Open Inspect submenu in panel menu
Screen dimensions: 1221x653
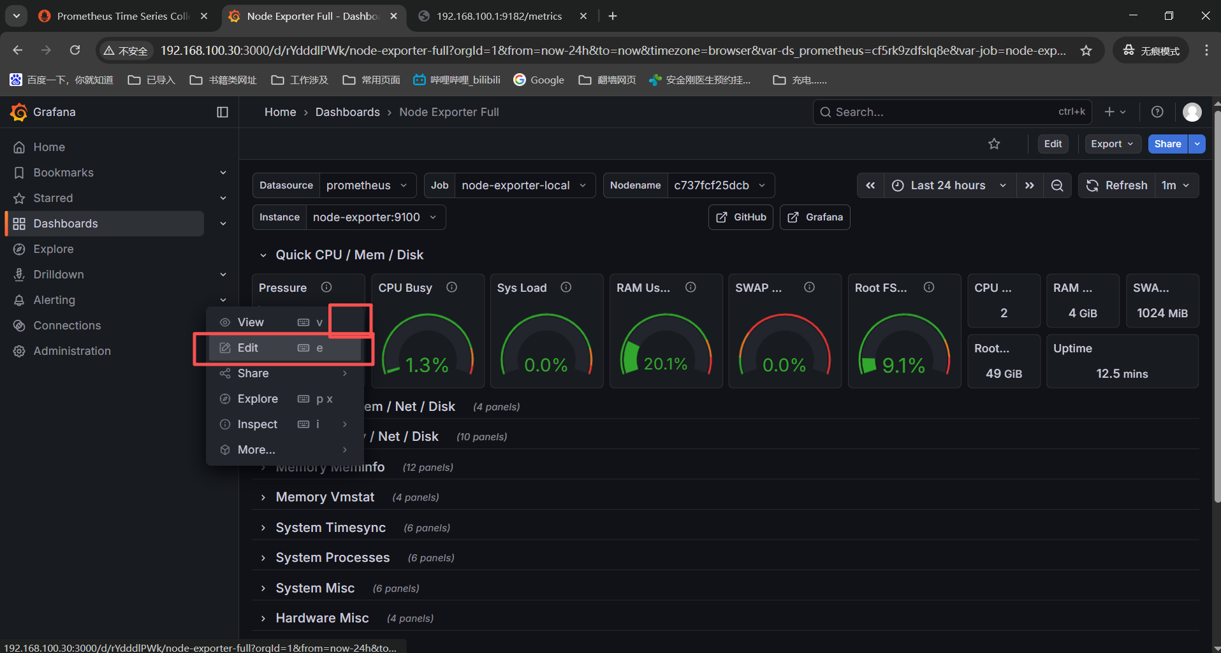pyautogui.click(x=285, y=424)
